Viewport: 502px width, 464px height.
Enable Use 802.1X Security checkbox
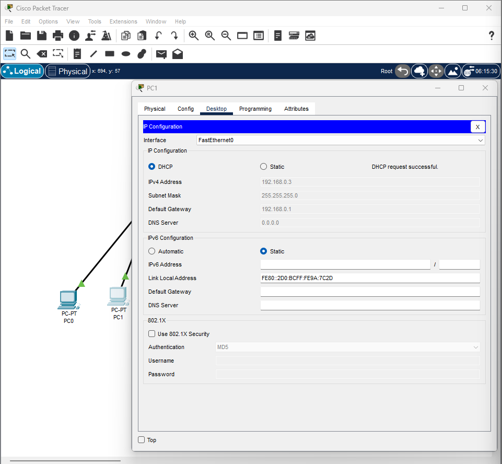click(x=152, y=334)
